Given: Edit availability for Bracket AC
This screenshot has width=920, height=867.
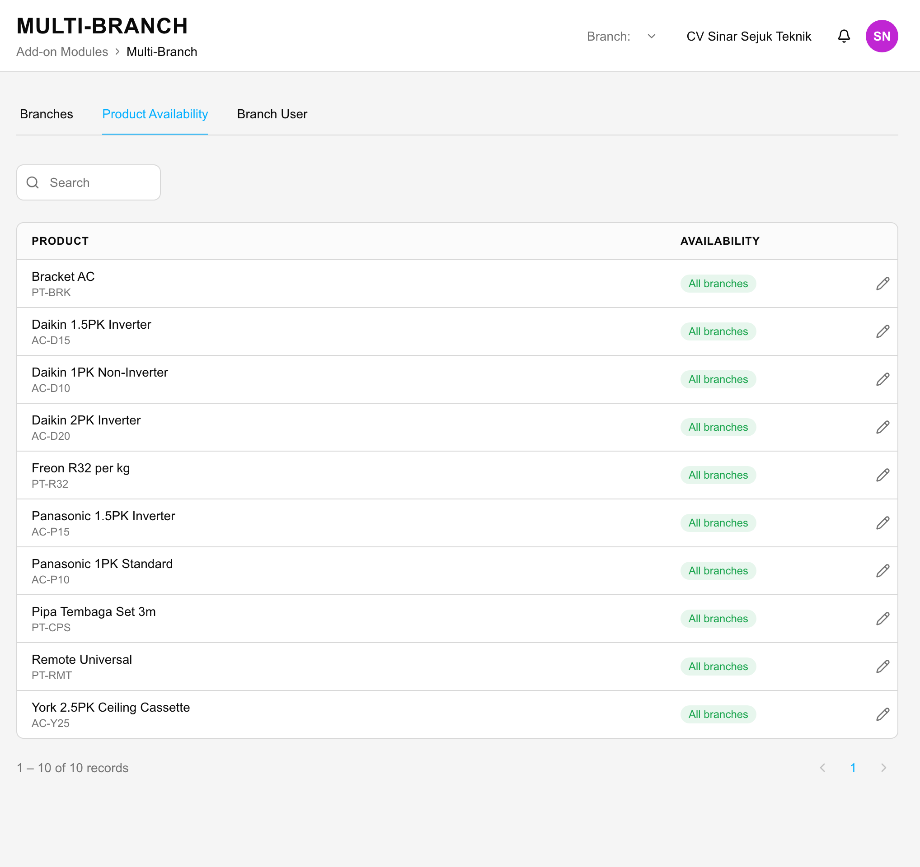Looking at the screenshot, I should click(882, 284).
